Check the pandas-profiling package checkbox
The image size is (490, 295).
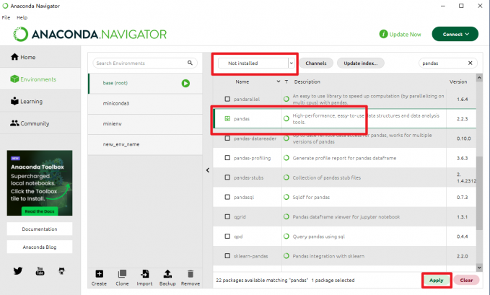pyautogui.click(x=227, y=158)
